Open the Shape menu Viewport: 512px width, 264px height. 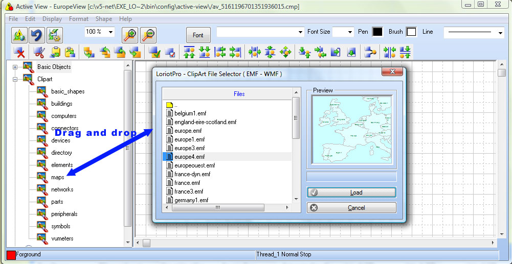point(104,19)
